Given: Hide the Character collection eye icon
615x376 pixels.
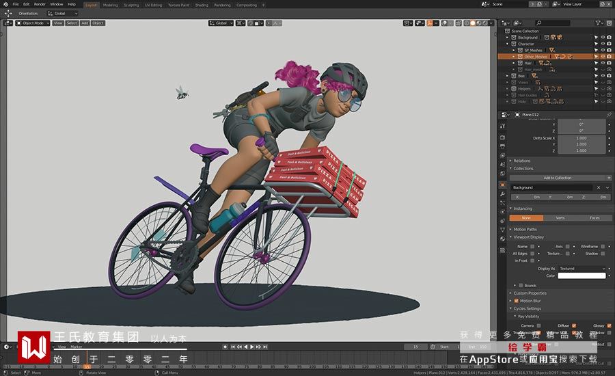Looking at the screenshot, I should (603, 44).
